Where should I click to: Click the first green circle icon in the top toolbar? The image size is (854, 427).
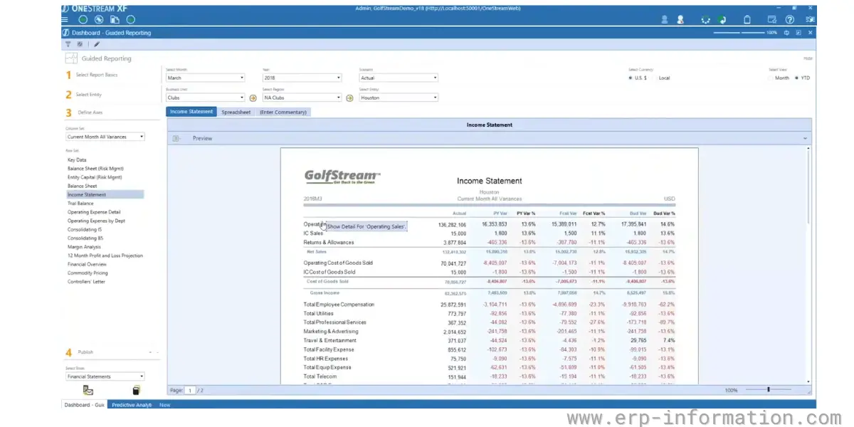(x=83, y=20)
